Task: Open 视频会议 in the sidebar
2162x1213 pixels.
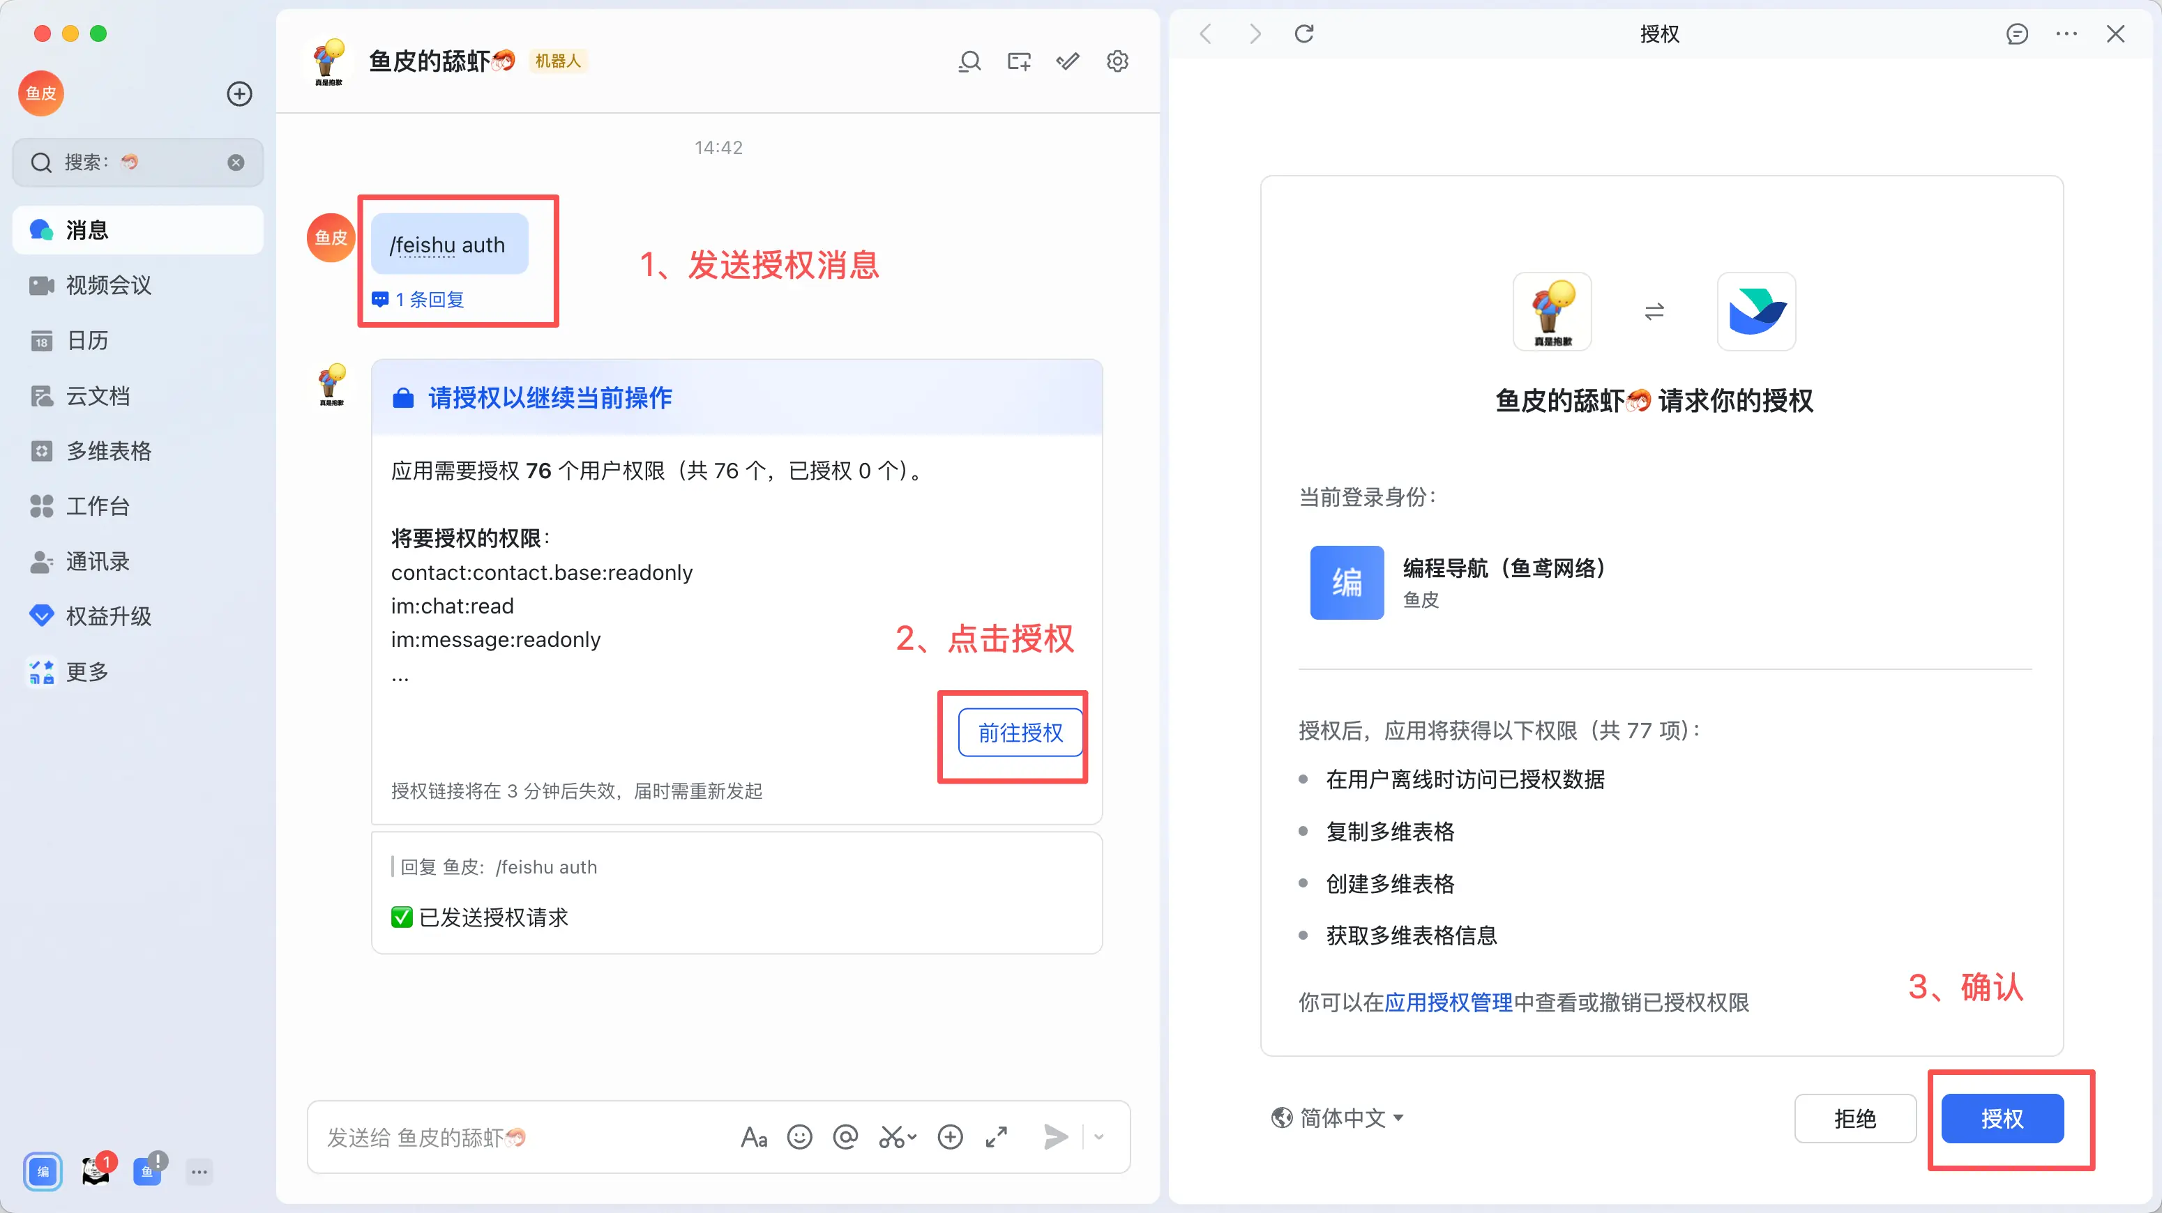Action: click(108, 285)
